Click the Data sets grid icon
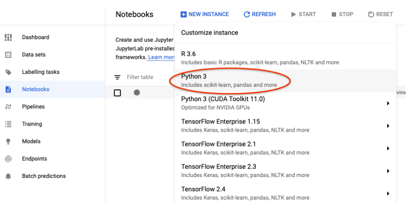Viewport: 408px width, 208px height. click(x=8, y=55)
